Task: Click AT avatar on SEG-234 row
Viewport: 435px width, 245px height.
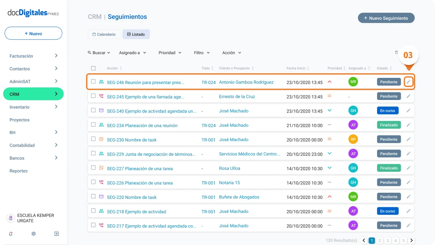Action: tap(353, 125)
